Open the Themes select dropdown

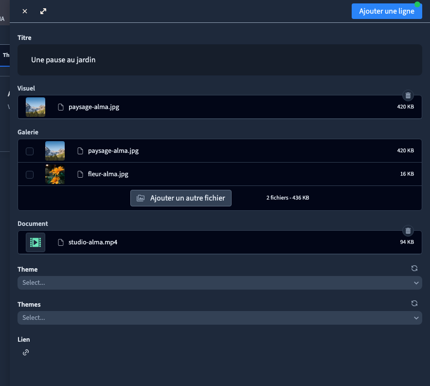(x=220, y=318)
